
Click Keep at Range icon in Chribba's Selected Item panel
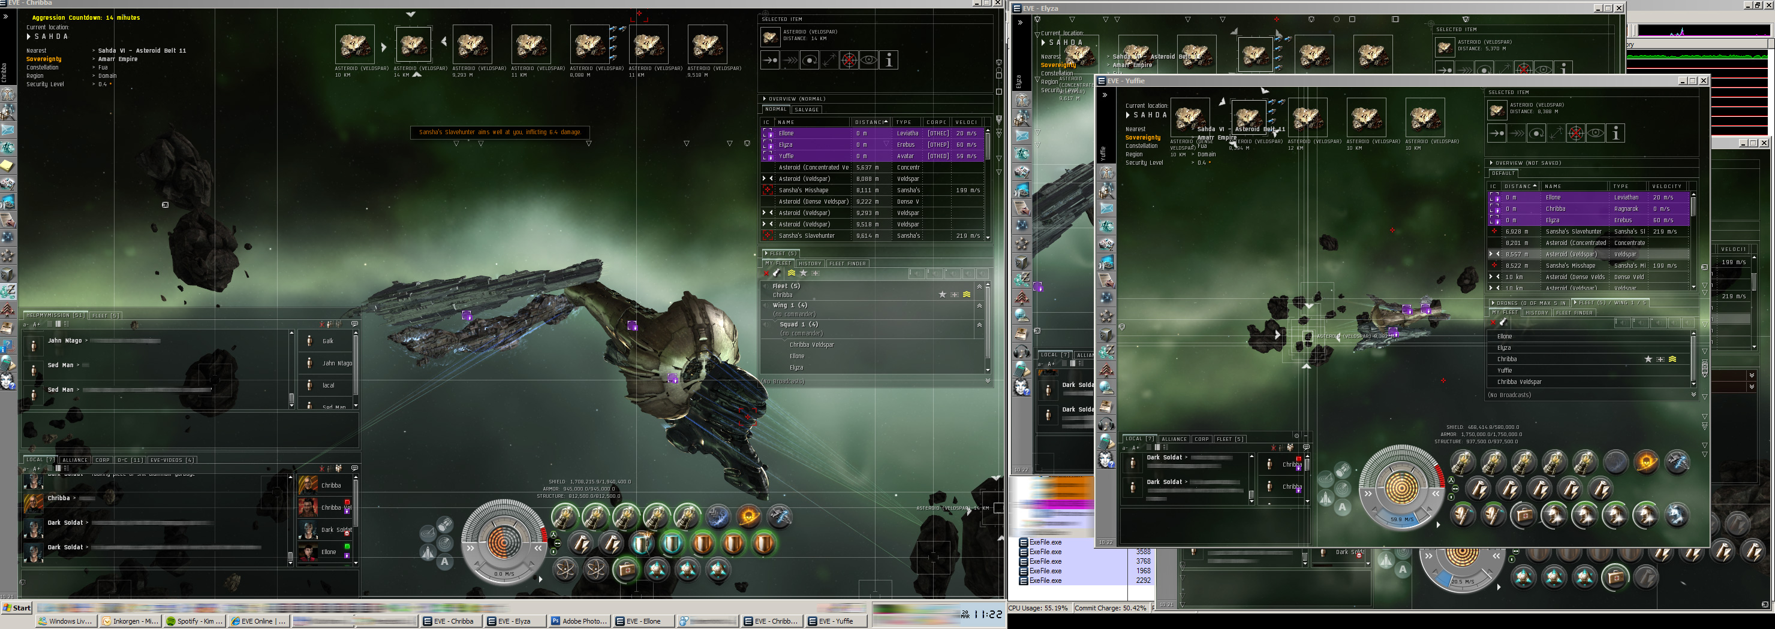[x=829, y=61]
